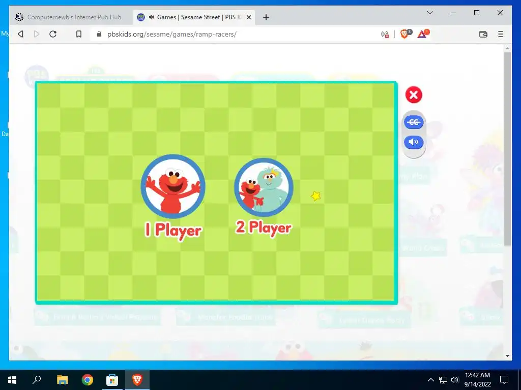521x390 pixels.
Task: Click the "1 Player" label text
Action: click(x=173, y=231)
